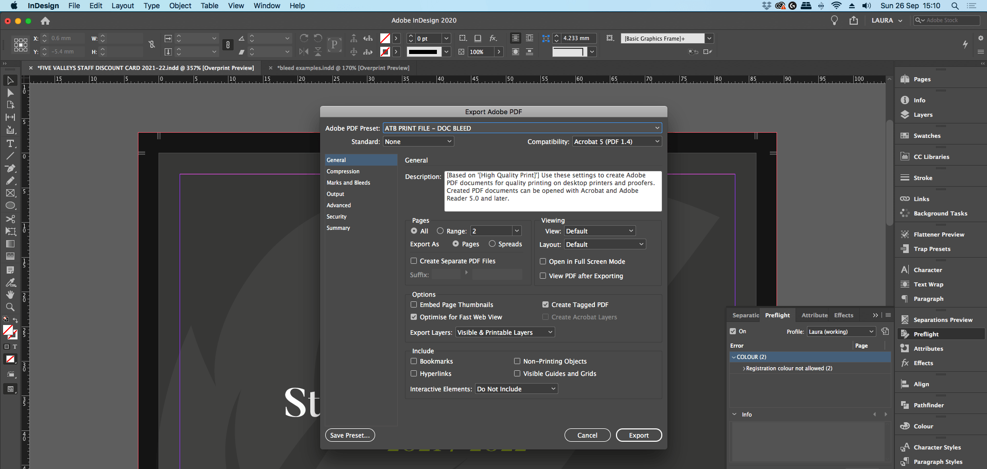987x469 pixels.
Task: Select the Range radio button
Action: 440,231
